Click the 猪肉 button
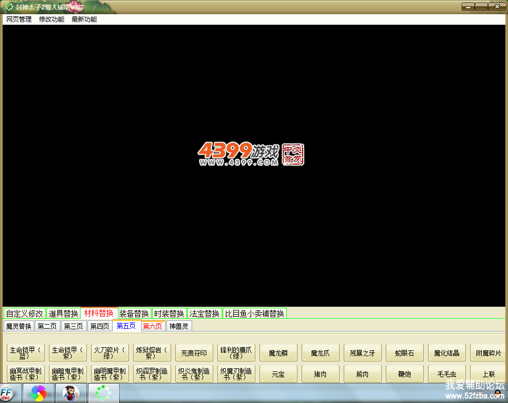Image resolution: width=508 pixels, height=403 pixels. coord(321,374)
